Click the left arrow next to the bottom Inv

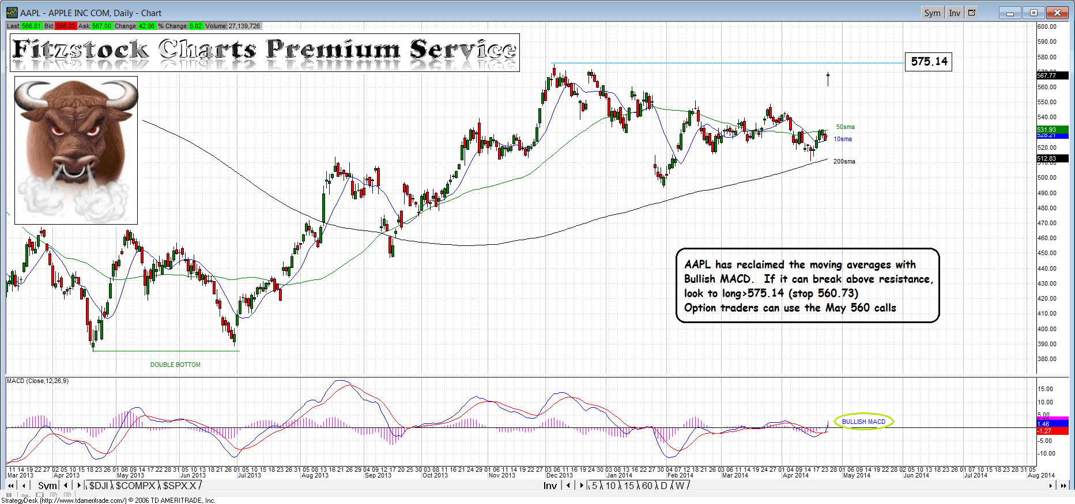[568, 486]
